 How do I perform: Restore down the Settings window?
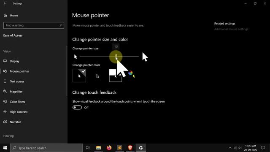click(x=255, y=3)
